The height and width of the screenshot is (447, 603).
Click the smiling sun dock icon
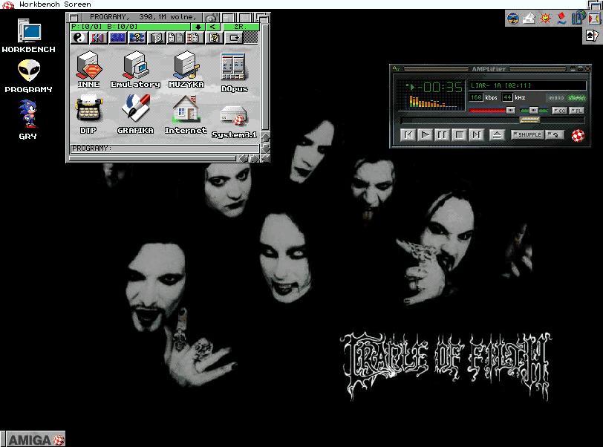(545, 18)
